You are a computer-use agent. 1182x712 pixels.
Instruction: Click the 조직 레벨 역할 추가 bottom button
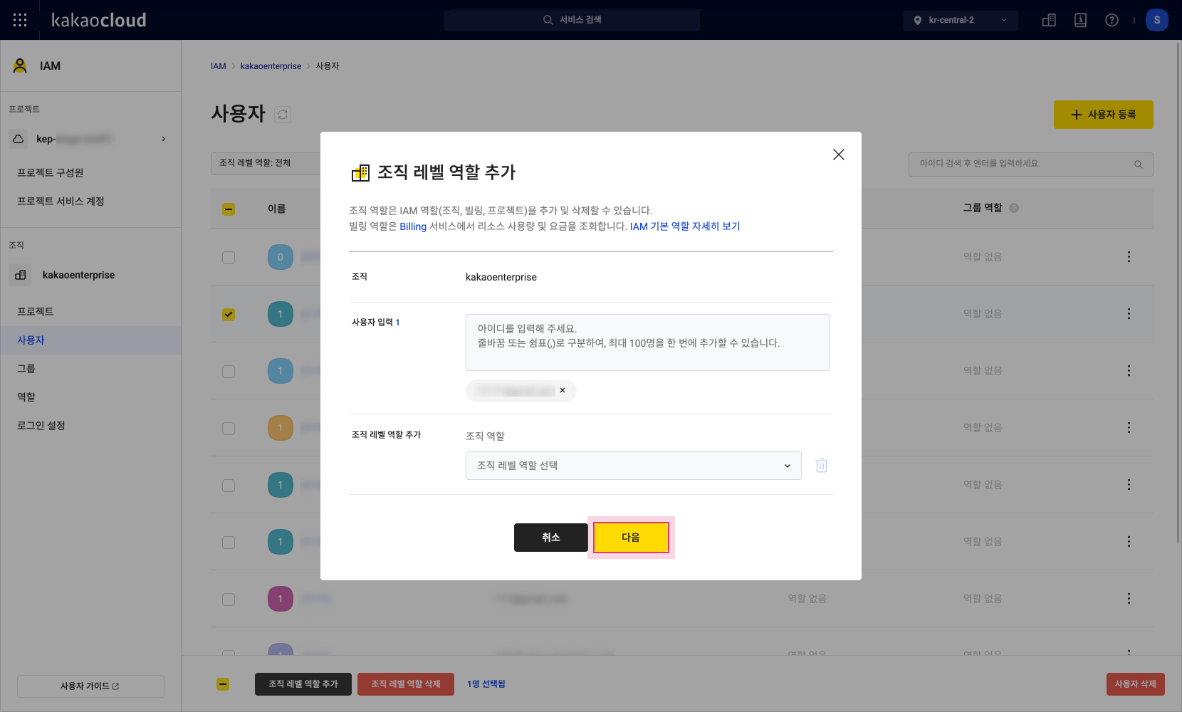[303, 684]
